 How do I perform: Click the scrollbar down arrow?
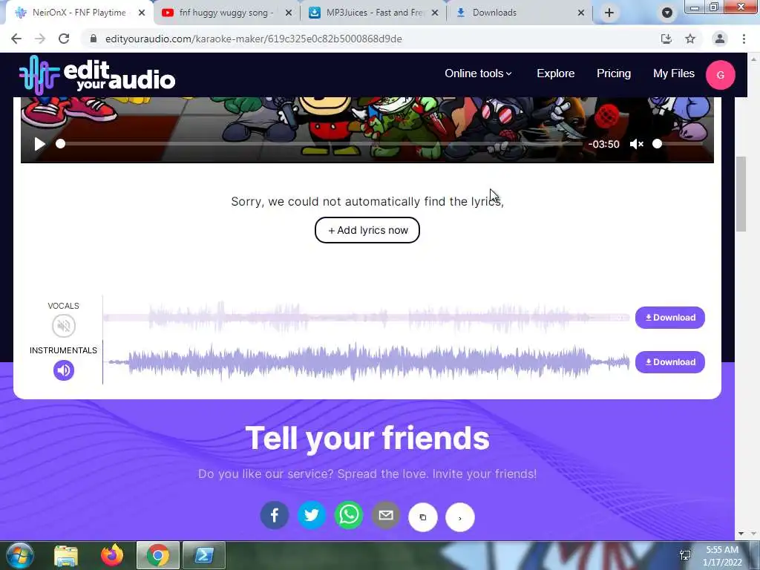[x=741, y=534]
